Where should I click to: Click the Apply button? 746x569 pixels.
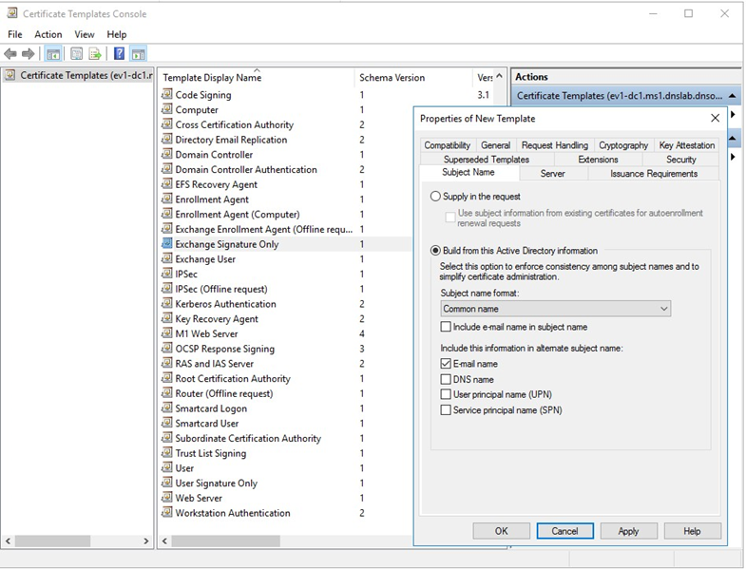pos(628,531)
